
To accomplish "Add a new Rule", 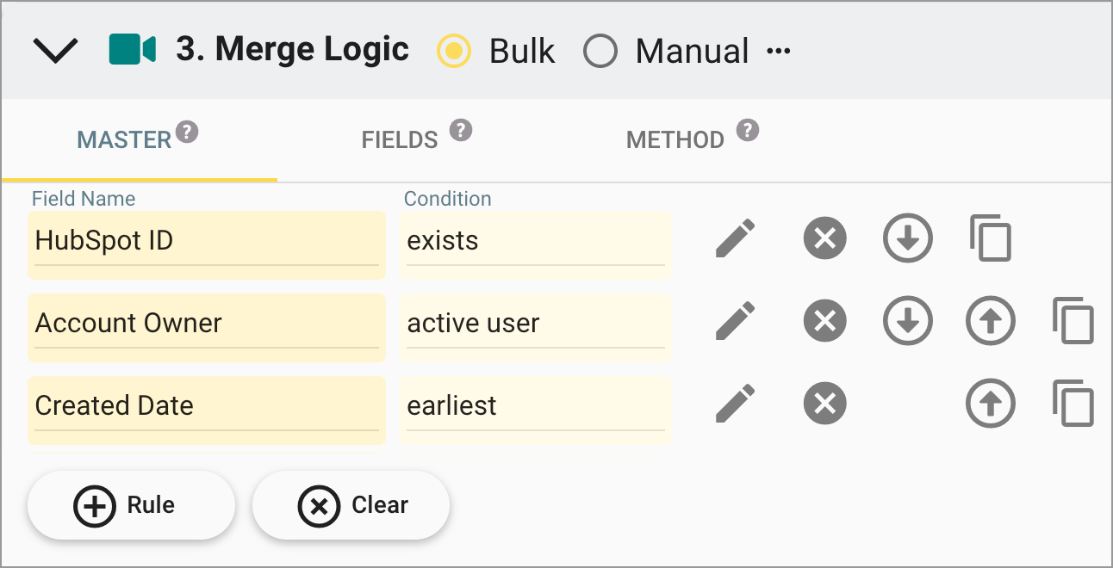I will [131, 505].
